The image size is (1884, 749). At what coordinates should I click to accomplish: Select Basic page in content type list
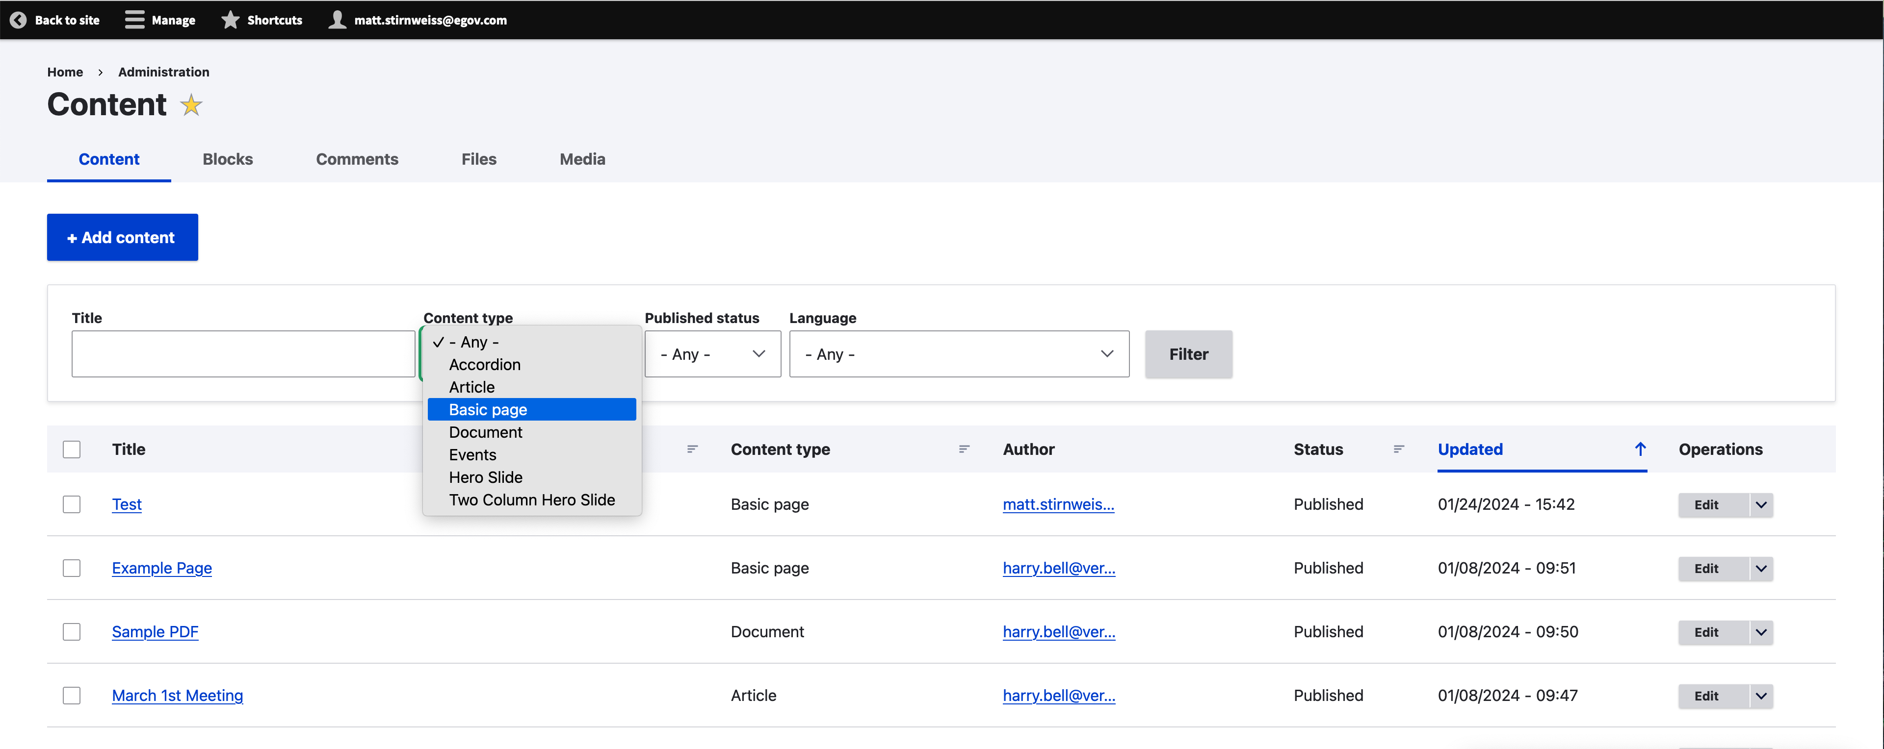click(532, 409)
